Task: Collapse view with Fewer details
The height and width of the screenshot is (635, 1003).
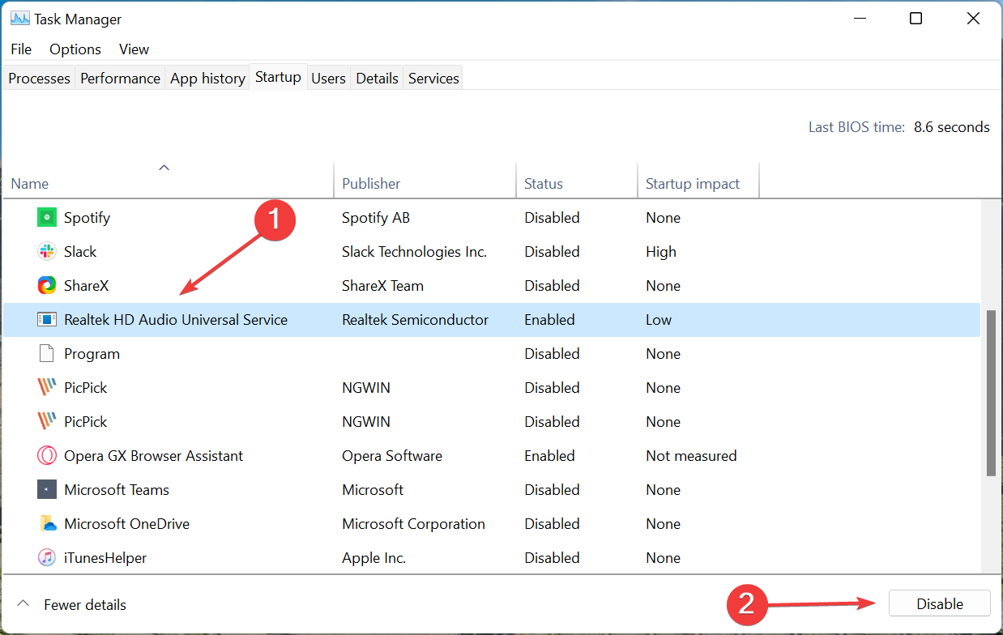Action: [x=72, y=604]
